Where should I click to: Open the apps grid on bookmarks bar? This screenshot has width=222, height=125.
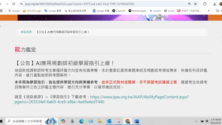coord(1,11)
